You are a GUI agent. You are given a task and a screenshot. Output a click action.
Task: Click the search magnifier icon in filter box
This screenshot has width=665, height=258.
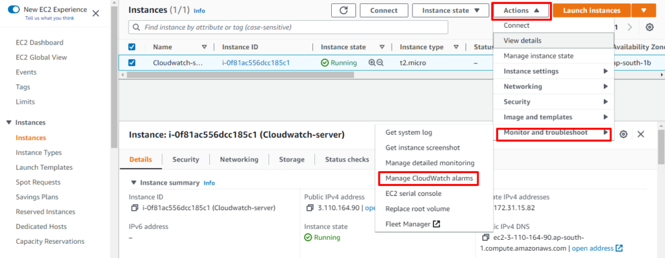click(x=136, y=27)
